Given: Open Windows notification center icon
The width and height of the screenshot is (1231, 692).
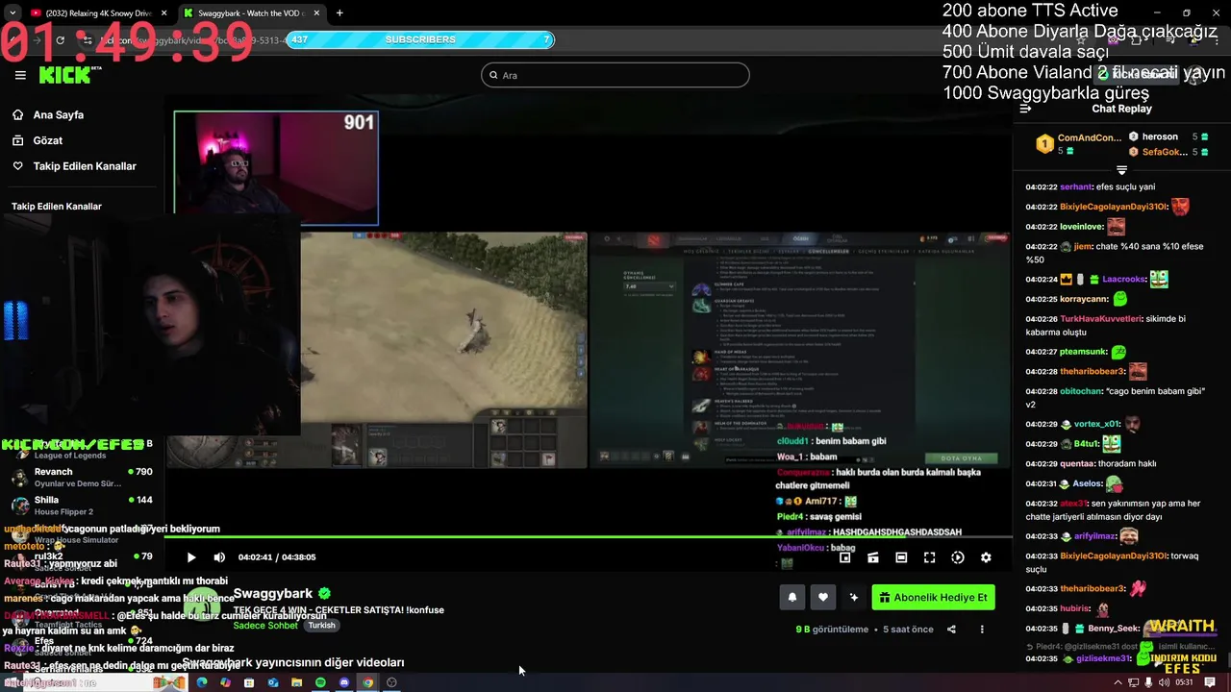Looking at the screenshot, I should 1210,682.
